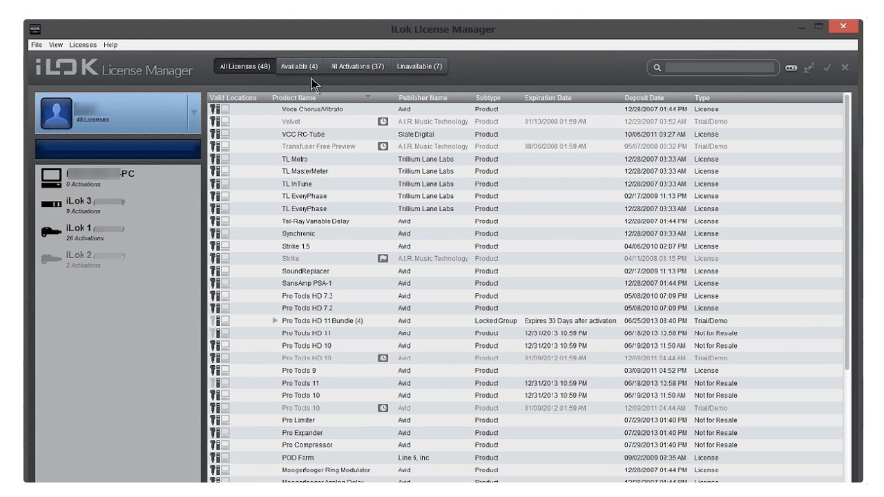
Task: Click the magnifier icon in search box
Action: pyautogui.click(x=657, y=68)
